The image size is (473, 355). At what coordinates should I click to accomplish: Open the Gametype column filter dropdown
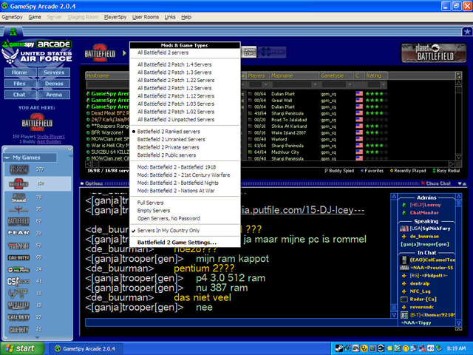tap(350, 84)
